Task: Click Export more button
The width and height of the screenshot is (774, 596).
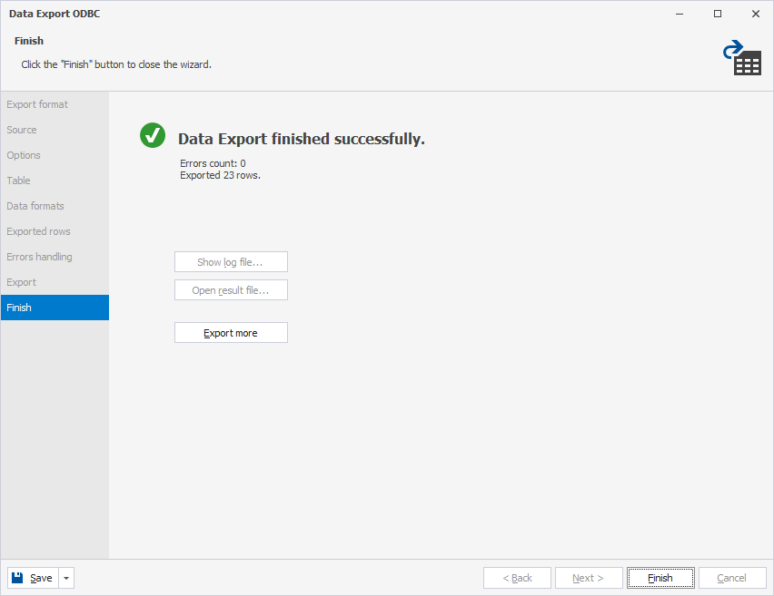Action: (231, 333)
